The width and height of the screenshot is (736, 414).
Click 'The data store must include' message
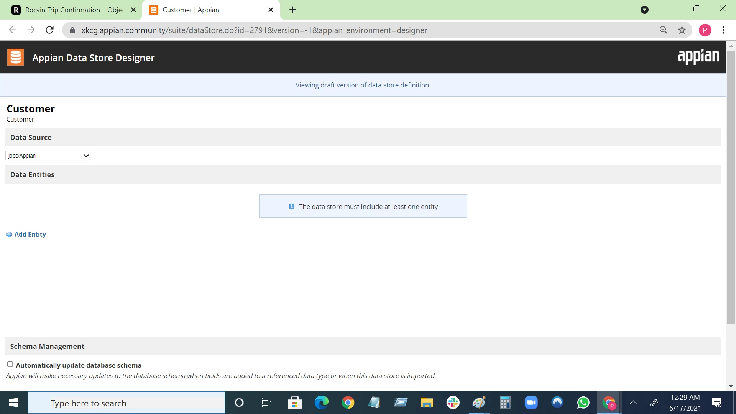368,207
